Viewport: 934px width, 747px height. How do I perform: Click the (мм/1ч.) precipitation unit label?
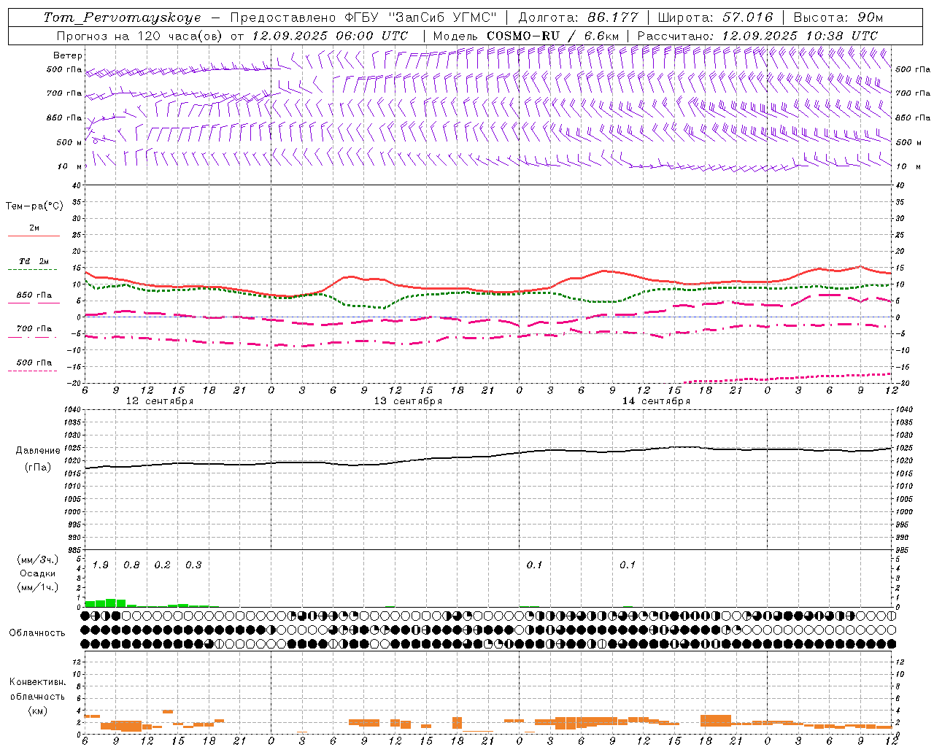tap(38, 587)
